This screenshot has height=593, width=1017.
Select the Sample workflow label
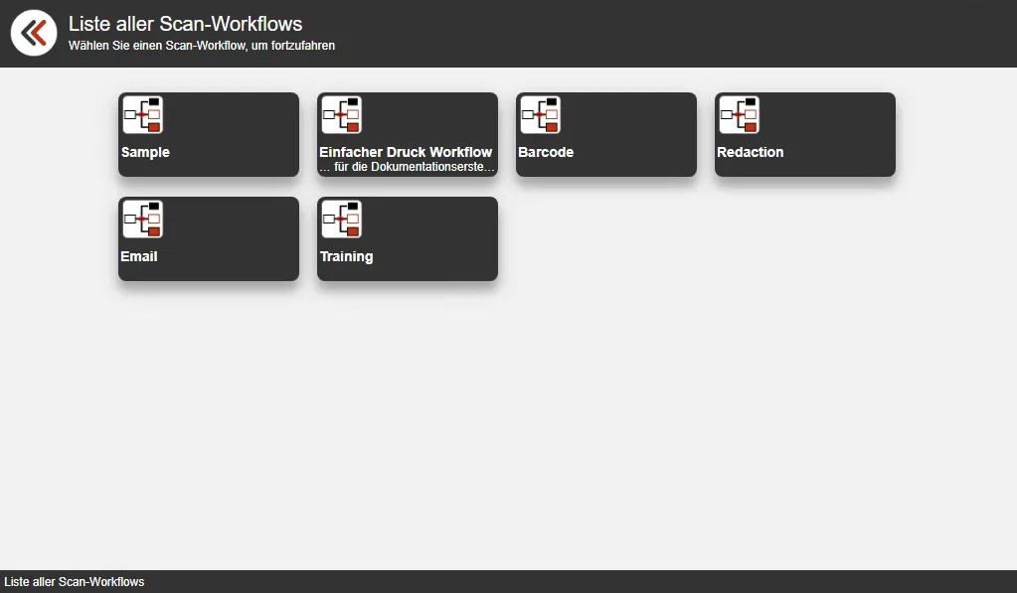click(x=145, y=152)
